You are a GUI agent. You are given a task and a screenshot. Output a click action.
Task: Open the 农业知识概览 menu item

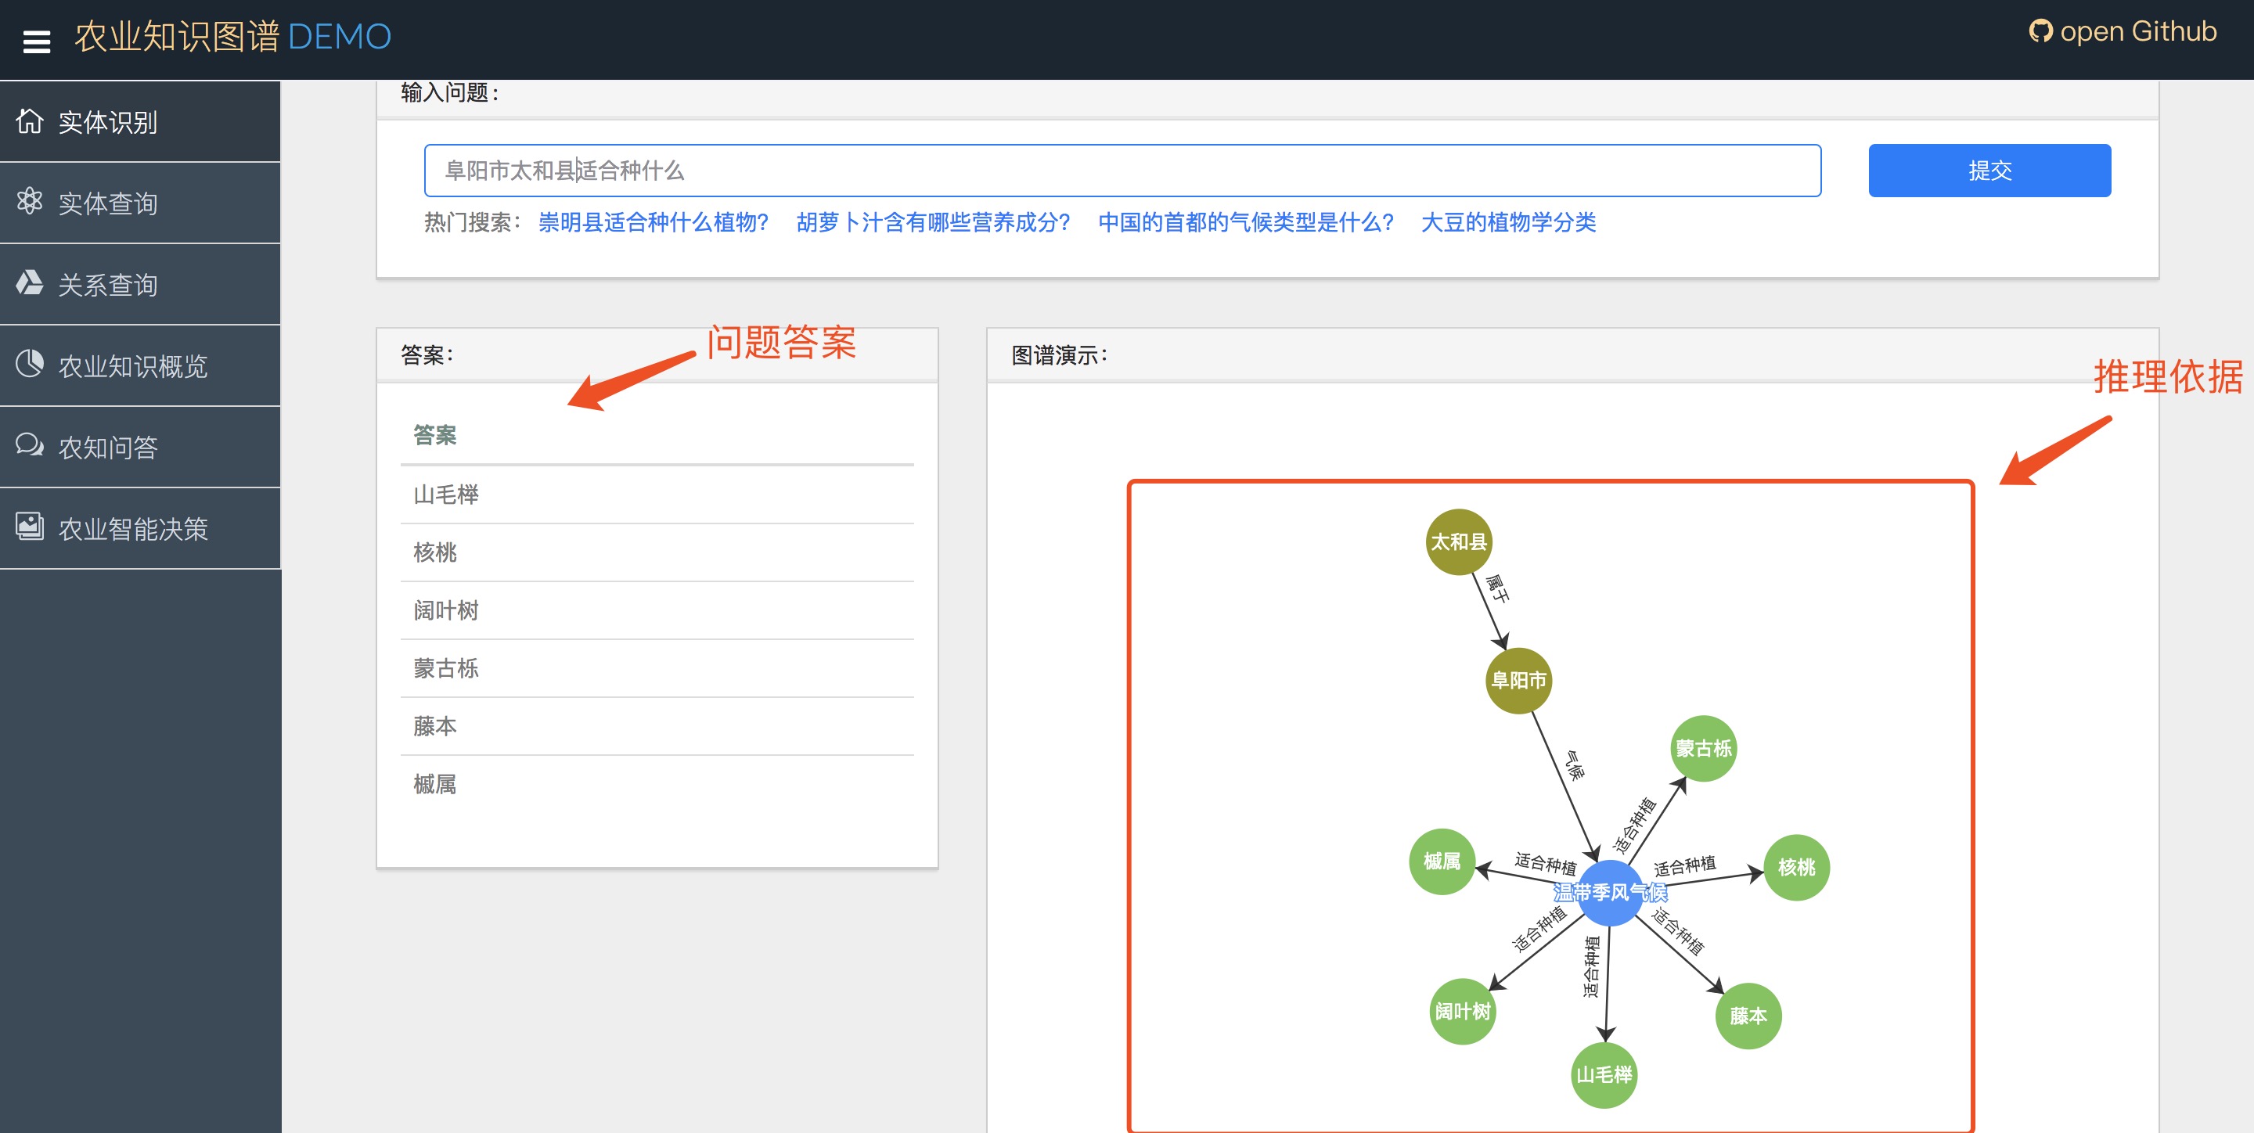[133, 365]
